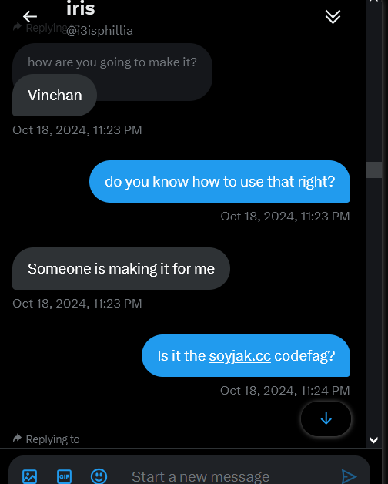Select 'do you know how to use that right?' bubble
The height and width of the screenshot is (484, 388).
tap(219, 182)
